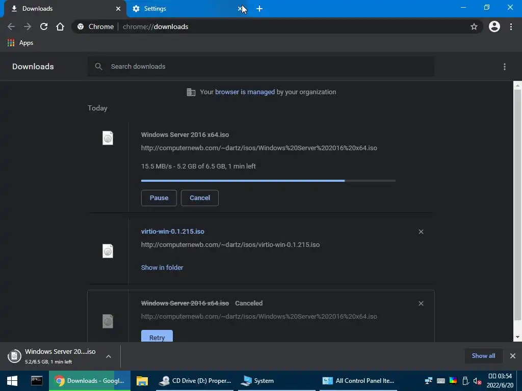
Task: Click Show in folder for virtio-win
Action: pos(162,268)
